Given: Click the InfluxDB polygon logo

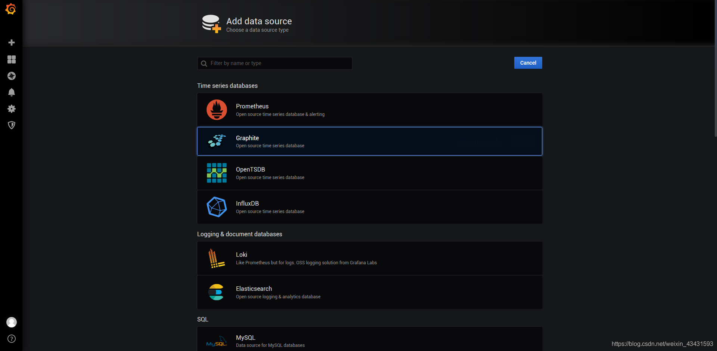Looking at the screenshot, I should click(x=217, y=207).
